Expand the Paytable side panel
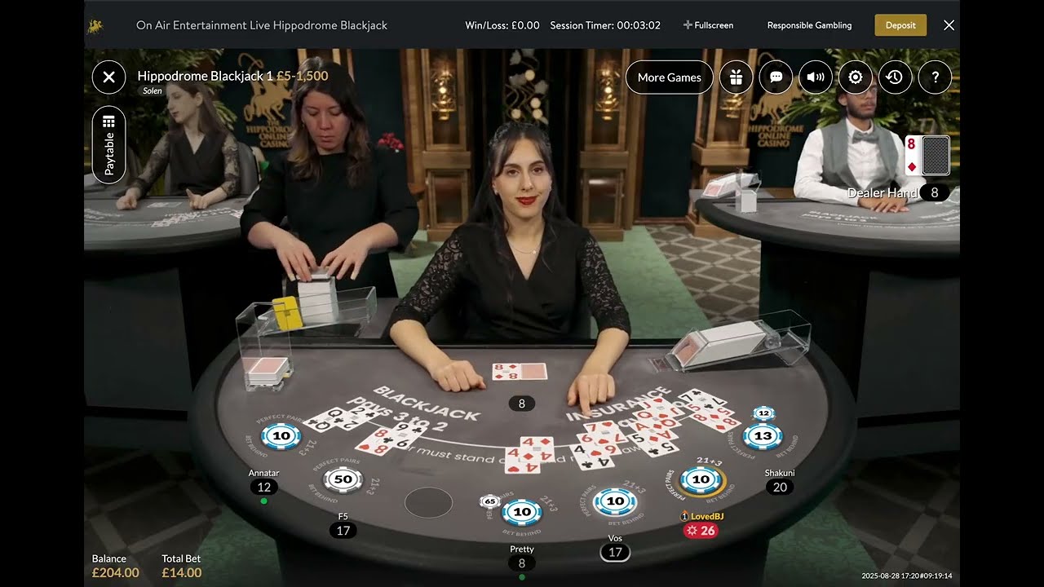Screen dimensions: 1044x587 109,144
